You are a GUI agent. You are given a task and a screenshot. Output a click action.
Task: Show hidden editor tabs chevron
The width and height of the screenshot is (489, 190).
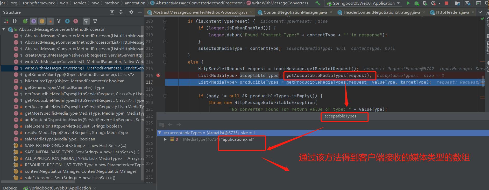click(480, 12)
